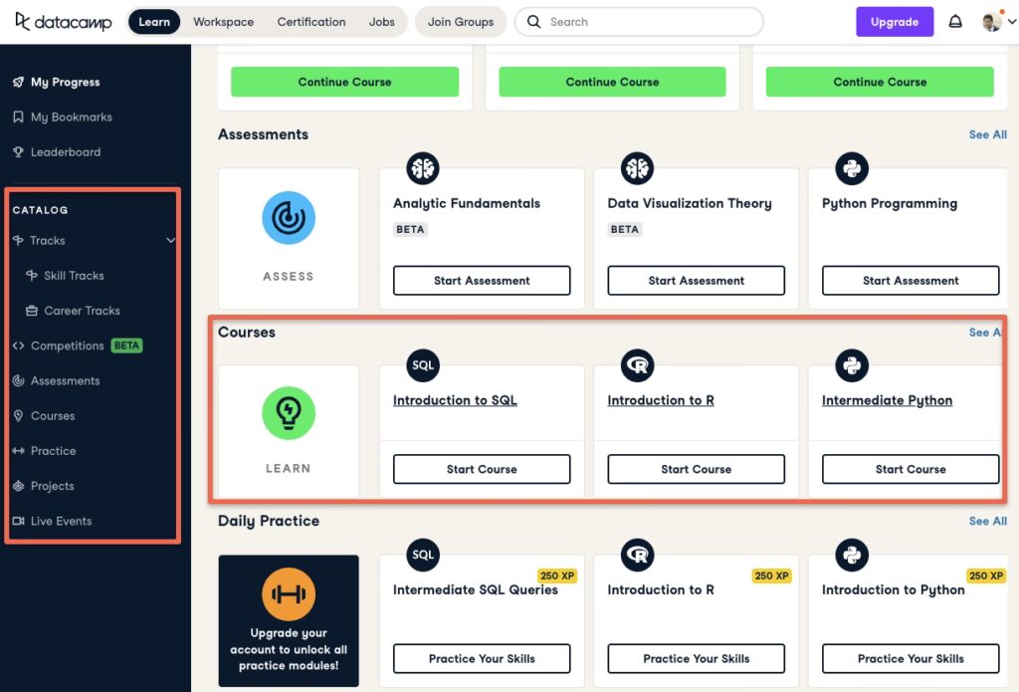
Task: Click into the Search field
Action: click(x=647, y=22)
